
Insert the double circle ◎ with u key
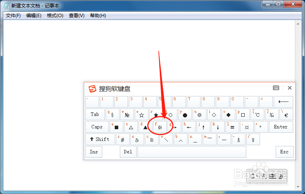pyautogui.click(x=199, y=114)
